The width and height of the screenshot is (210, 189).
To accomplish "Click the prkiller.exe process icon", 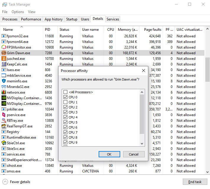I will (4, 109).
